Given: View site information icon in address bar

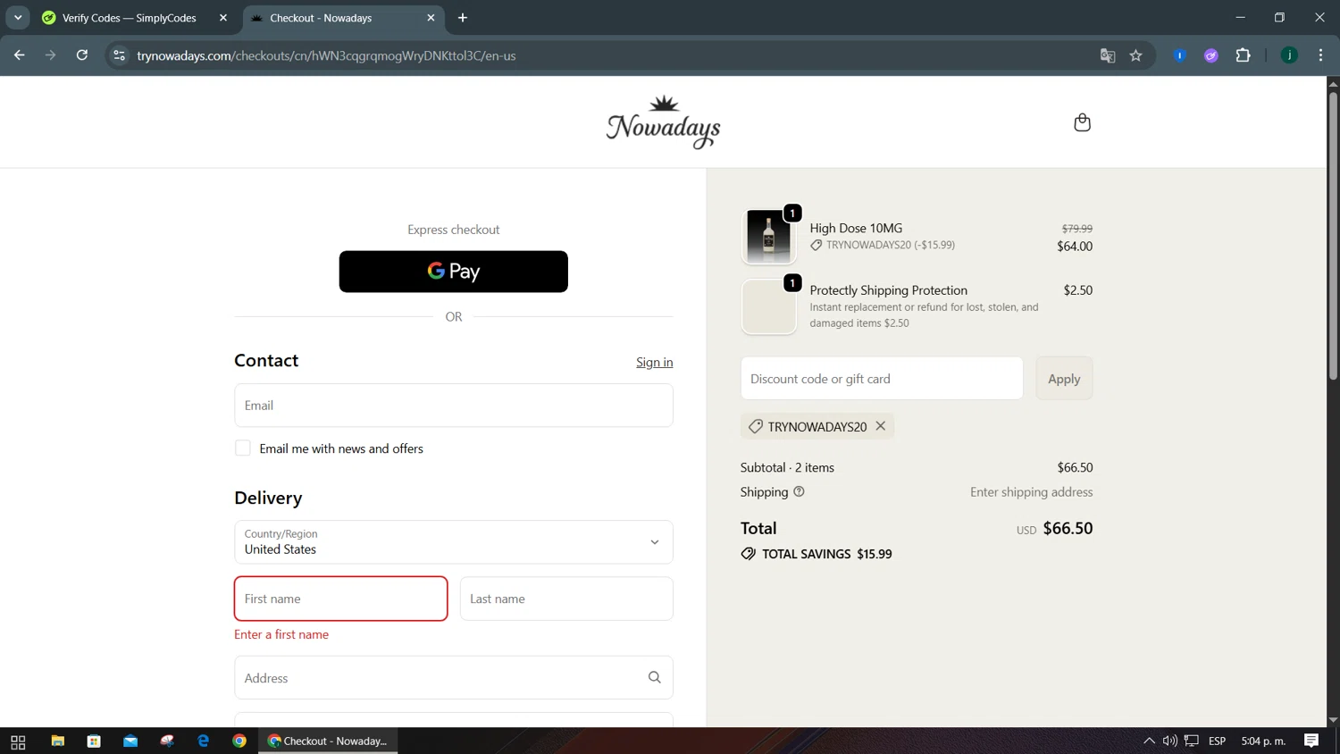Looking at the screenshot, I should [119, 55].
